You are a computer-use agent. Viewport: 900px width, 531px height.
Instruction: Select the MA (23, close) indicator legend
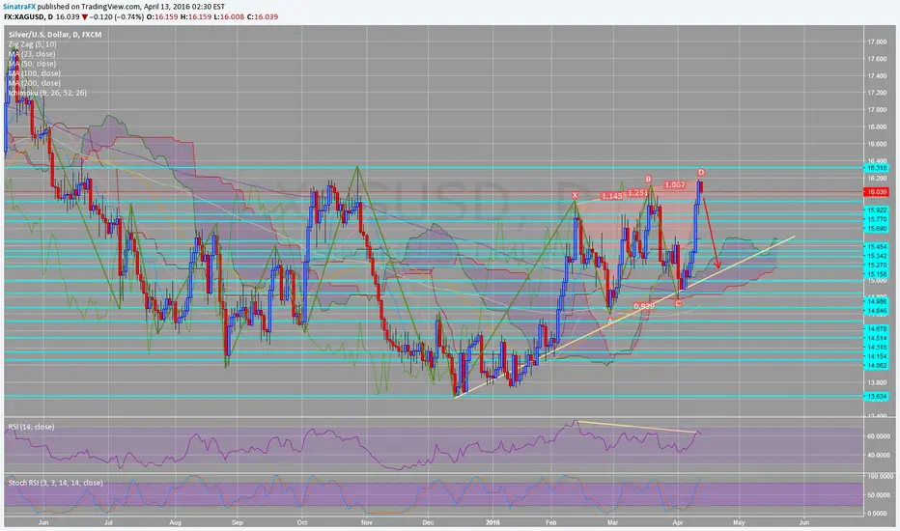click(x=32, y=54)
